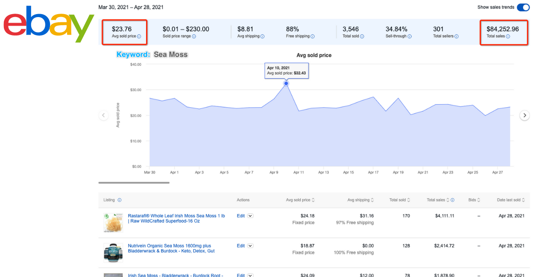Sort table by Date last sold arrows

point(524,200)
